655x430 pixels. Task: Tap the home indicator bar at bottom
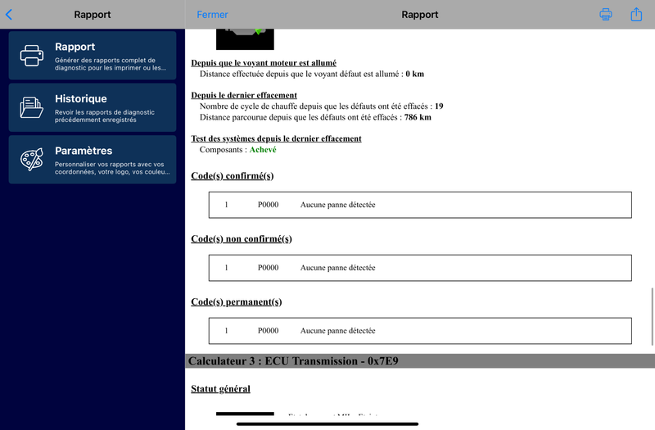tap(327, 424)
